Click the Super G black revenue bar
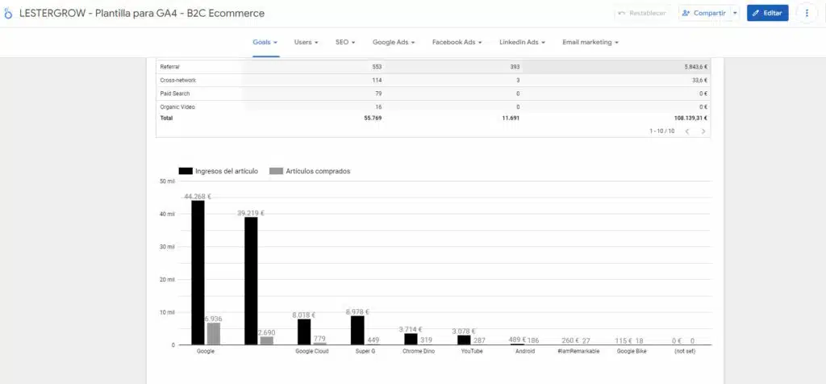826x384 pixels. pyautogui.click(x=357, y=330)
